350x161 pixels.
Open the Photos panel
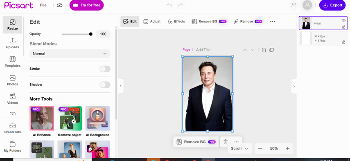pyautogui.click(x=13, y=80)
